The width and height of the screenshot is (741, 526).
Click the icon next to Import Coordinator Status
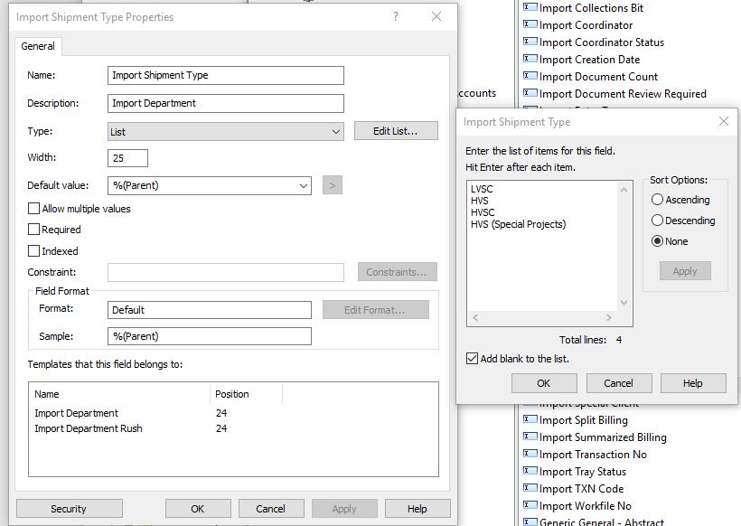[530, 42]
